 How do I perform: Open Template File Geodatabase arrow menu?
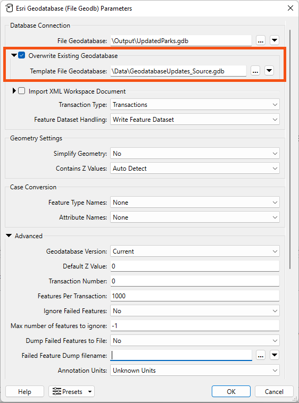pos(269,71)
